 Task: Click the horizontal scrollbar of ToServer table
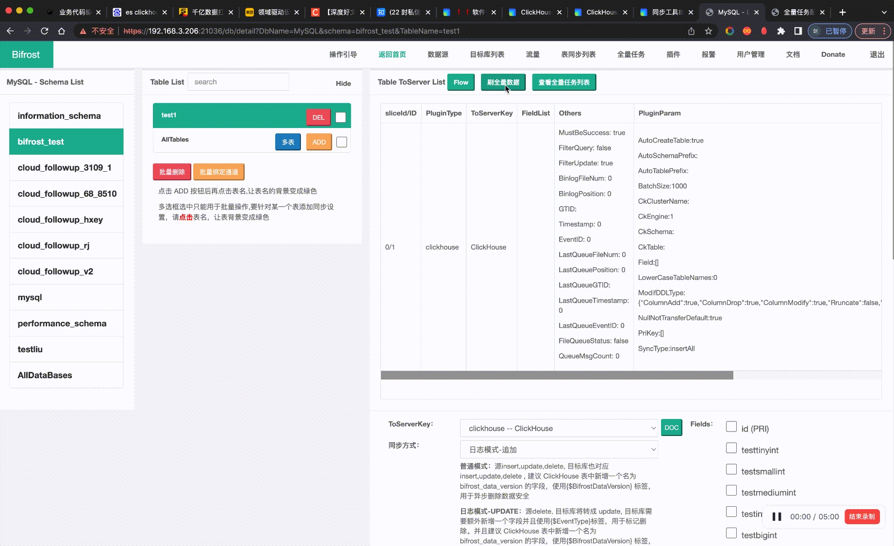click(x=557, y=375)
